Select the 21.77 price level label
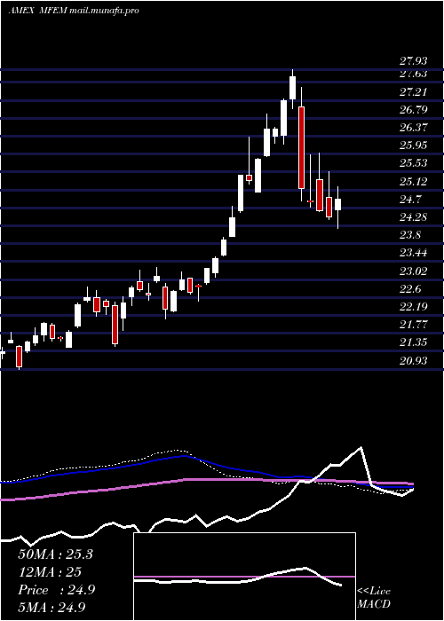444x621 pixels. [x=414, y=325]
